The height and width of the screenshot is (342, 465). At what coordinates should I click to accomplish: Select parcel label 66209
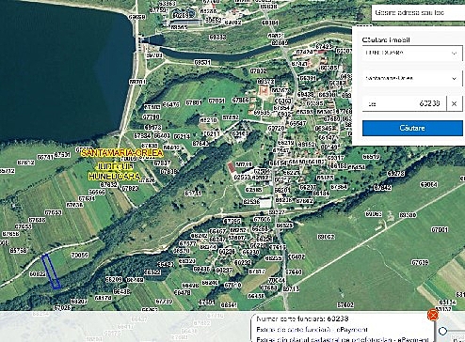pos(114,279)
